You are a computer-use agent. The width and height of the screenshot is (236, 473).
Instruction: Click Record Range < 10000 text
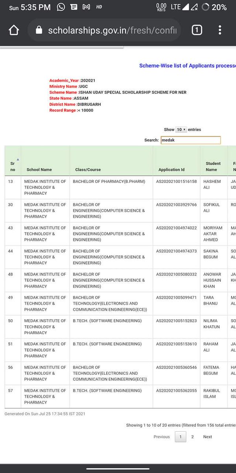(71, 110)
